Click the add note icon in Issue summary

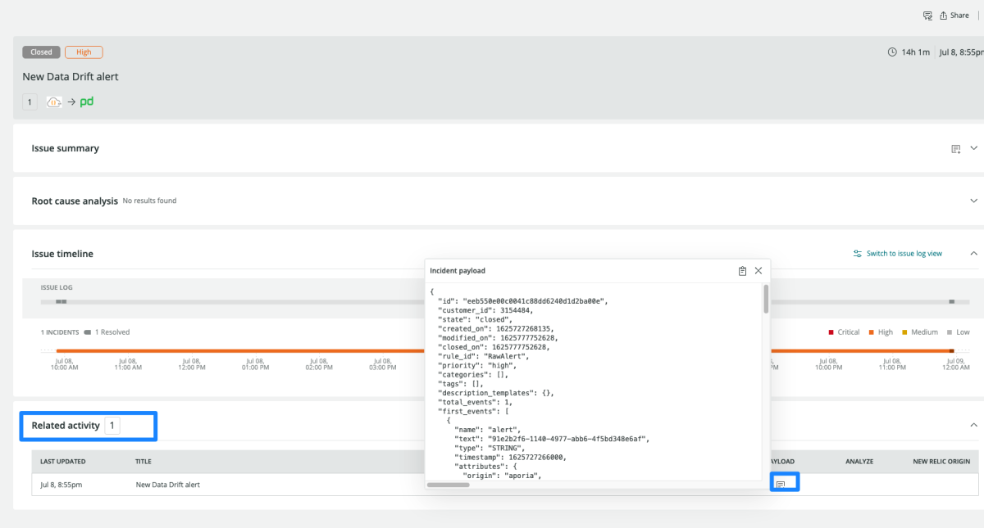pyautogui.click(x=955, y=149)
